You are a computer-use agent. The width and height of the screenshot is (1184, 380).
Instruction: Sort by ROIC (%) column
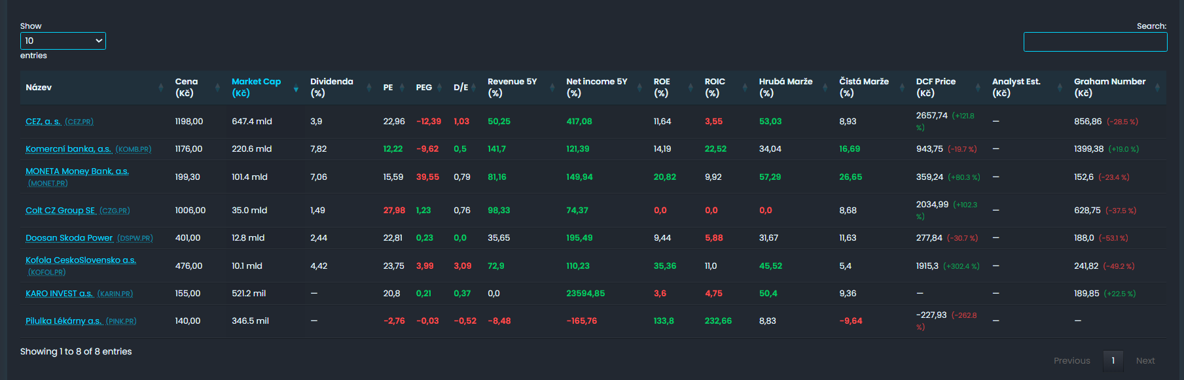point(727,88)
